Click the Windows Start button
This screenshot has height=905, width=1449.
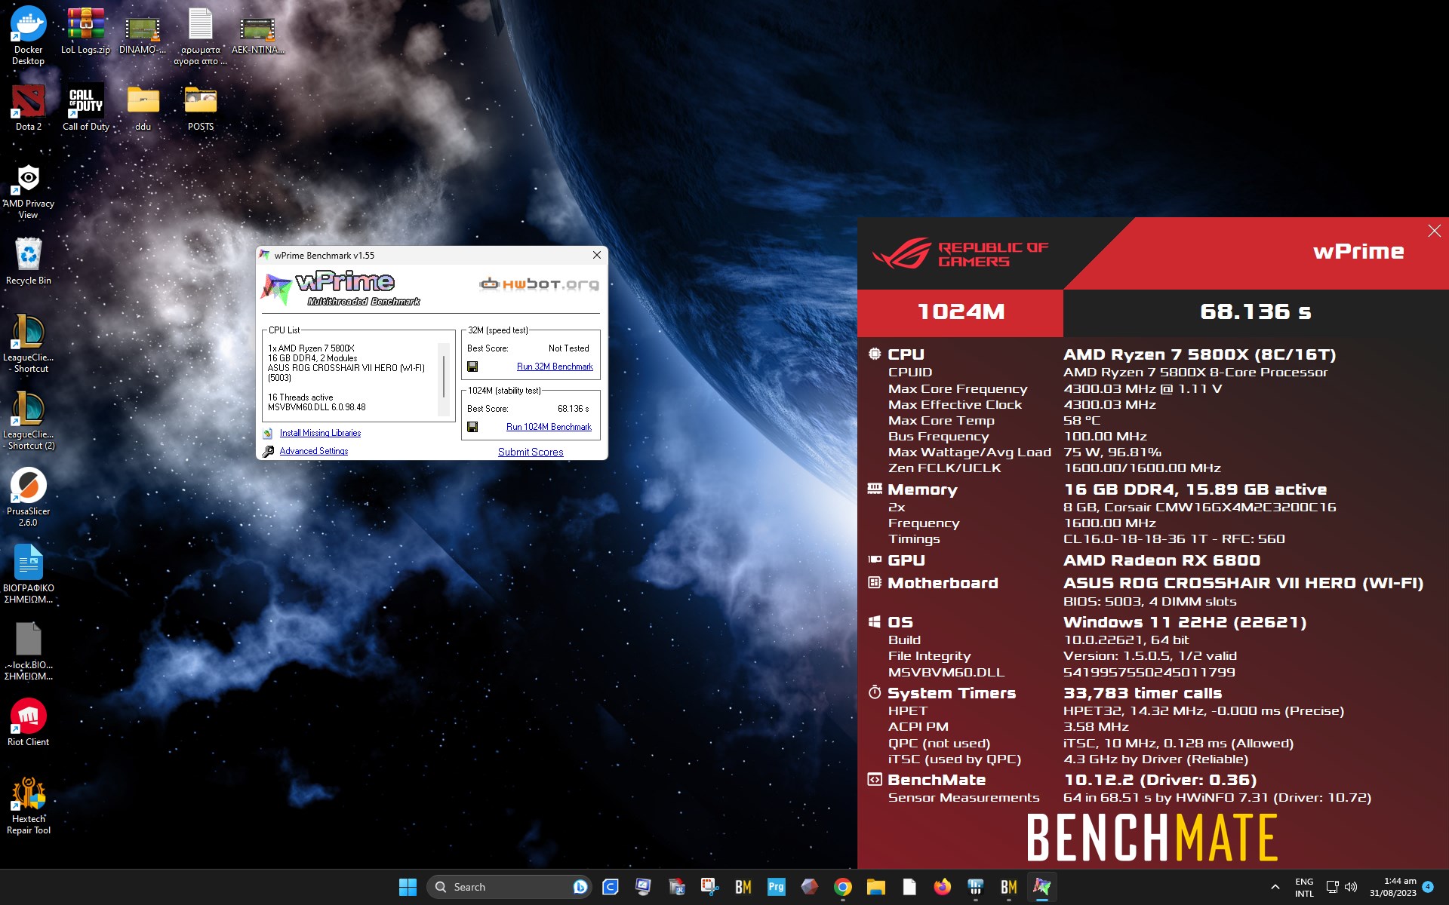coord(408,887)
